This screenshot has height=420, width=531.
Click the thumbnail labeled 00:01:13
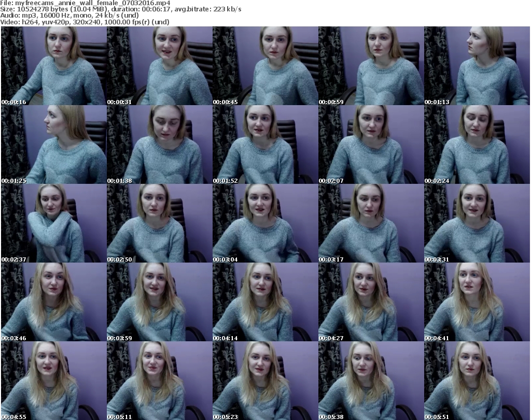tap(477, 66)
